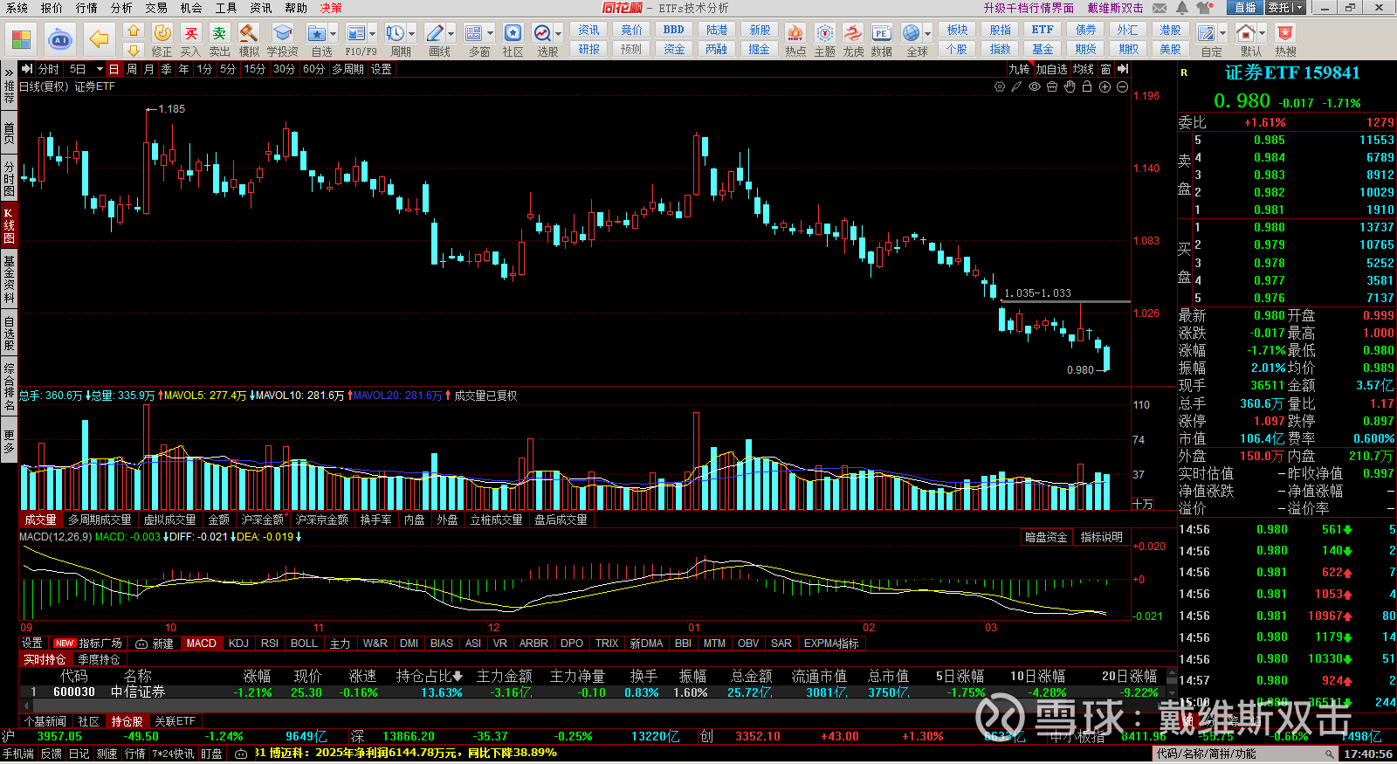Open the AI assistant robot icon
The image size is (1397, 764).
point(60,39)
